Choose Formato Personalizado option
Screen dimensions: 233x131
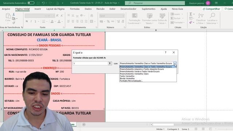click(131, 81)
